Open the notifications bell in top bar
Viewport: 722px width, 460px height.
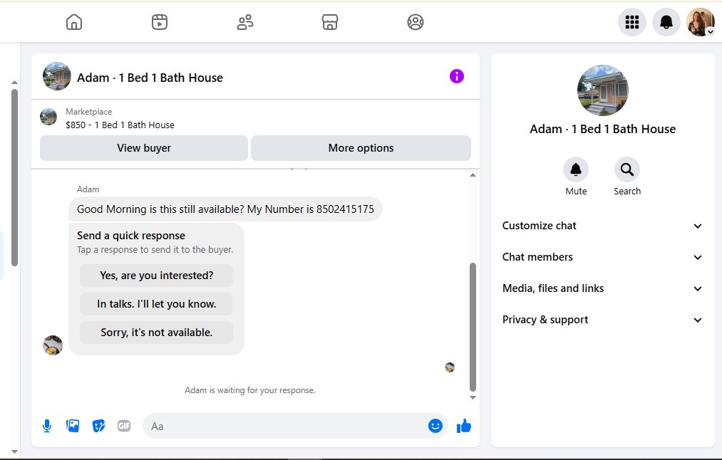coord(666,22)
